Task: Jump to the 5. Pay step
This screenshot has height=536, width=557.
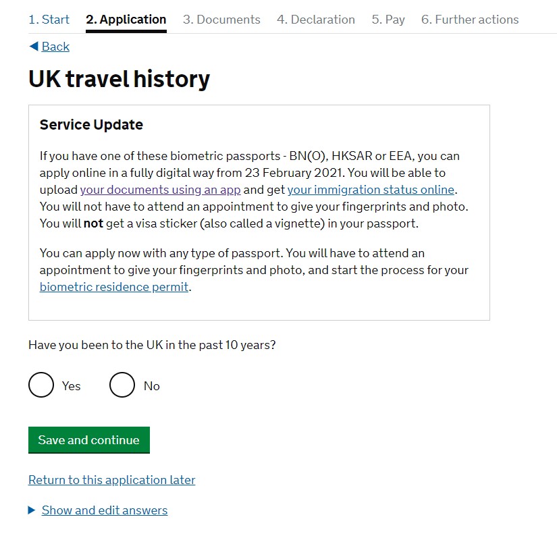Action: tap(388, 20)
